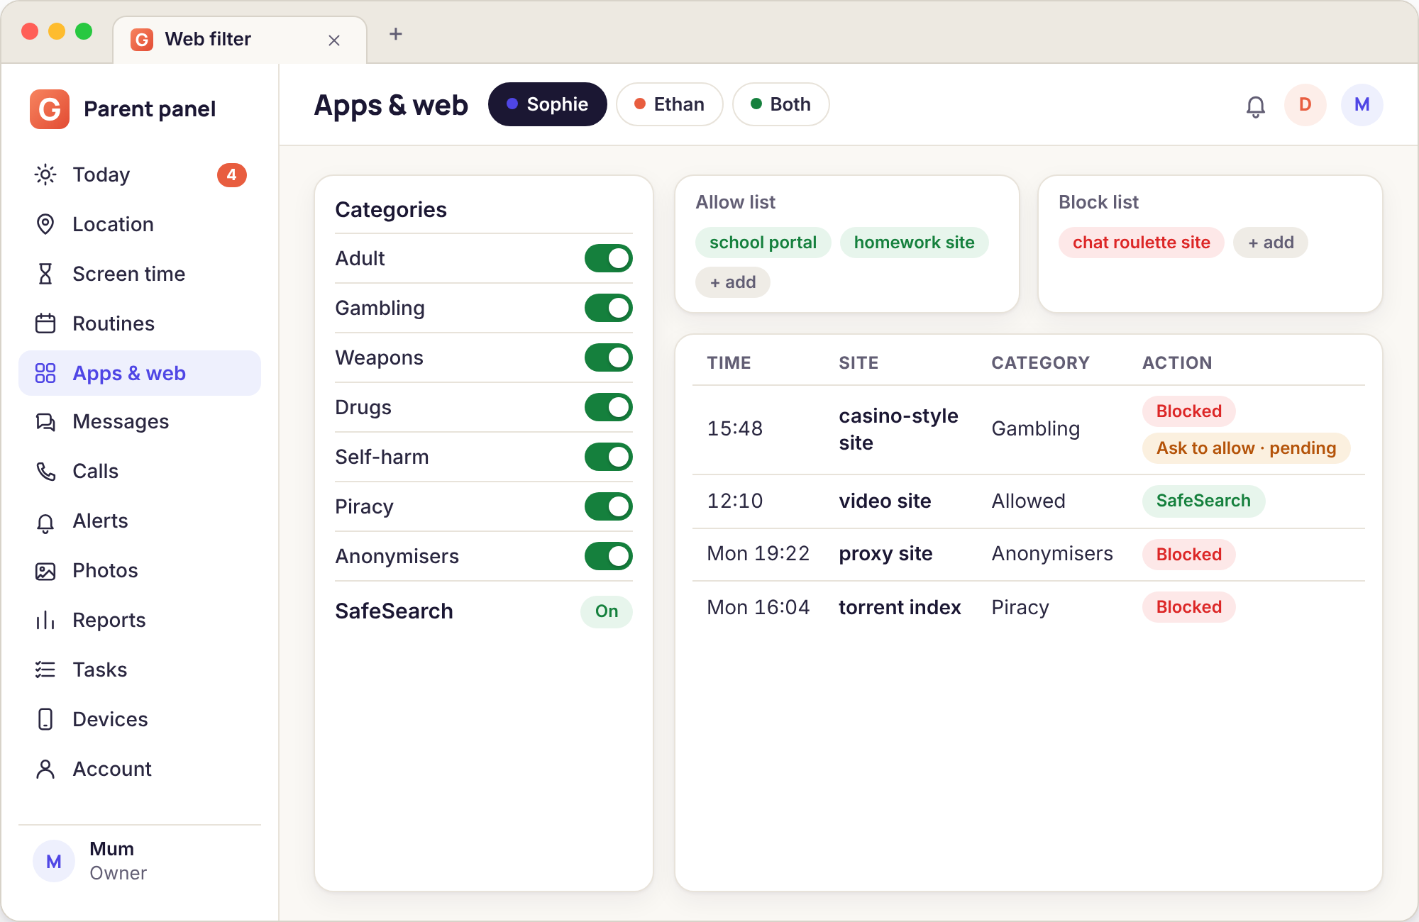This screenshot has height=922, width=1419.
Task: Open Account via the person icon
Action: 45,769
